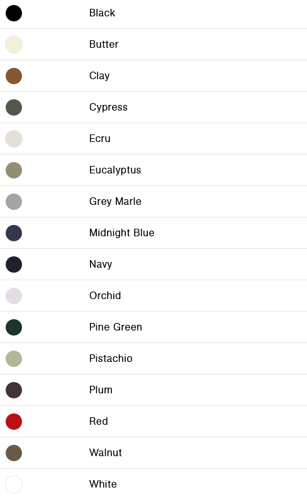Screen dimensions: 307x497
Task: Select the Midnight Blue text option
Action: click(x=122, y=232)
